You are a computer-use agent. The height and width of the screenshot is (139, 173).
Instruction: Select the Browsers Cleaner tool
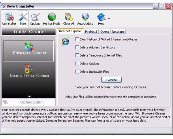pyautogui.click(x=29, y=51)
